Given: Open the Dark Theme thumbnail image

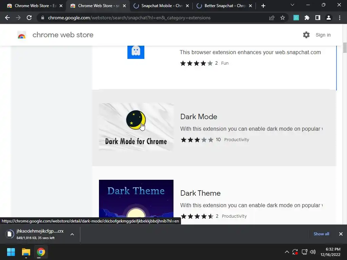Looking at the screenshot, I should (x=136, y=198).
